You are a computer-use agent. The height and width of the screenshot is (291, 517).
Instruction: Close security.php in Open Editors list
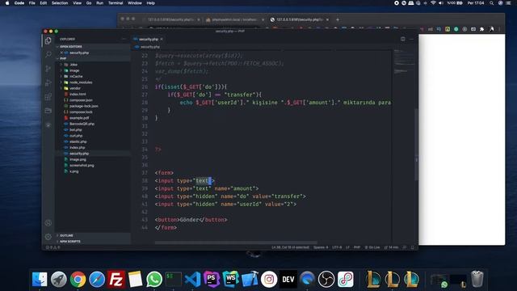61,53
